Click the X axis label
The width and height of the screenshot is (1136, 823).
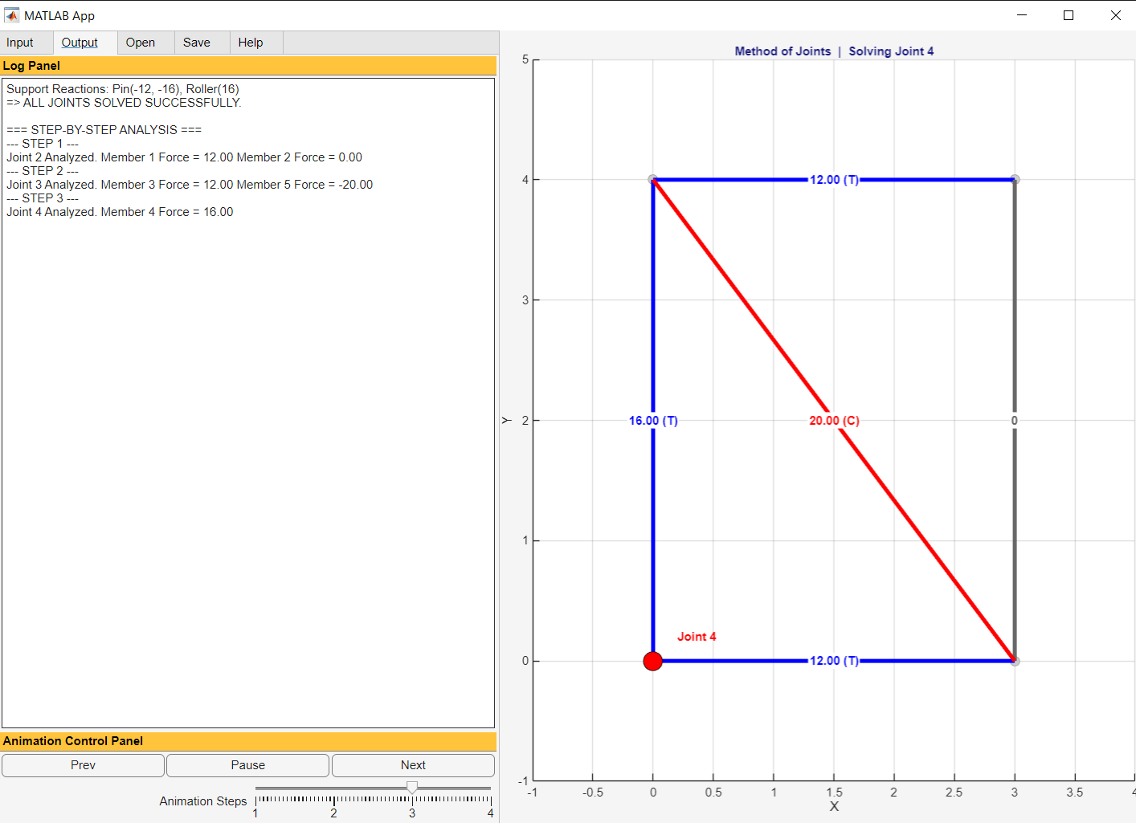834,807
